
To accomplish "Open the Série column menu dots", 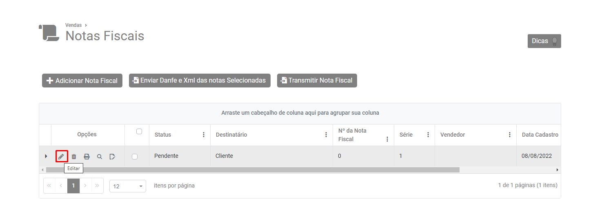I will [428, 135].
